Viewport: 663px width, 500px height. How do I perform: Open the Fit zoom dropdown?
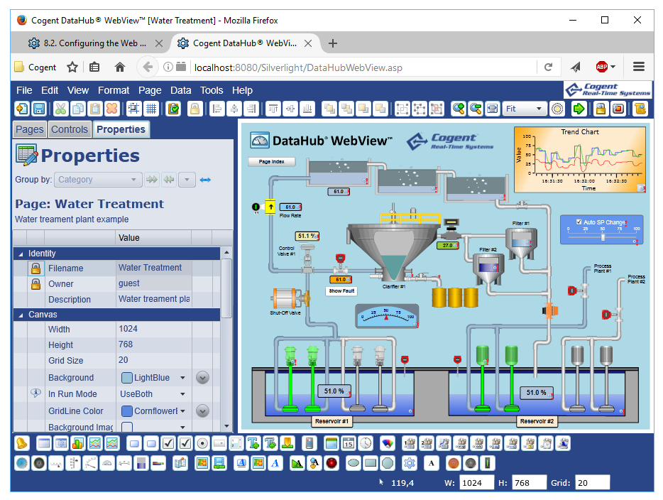(524, 109)
